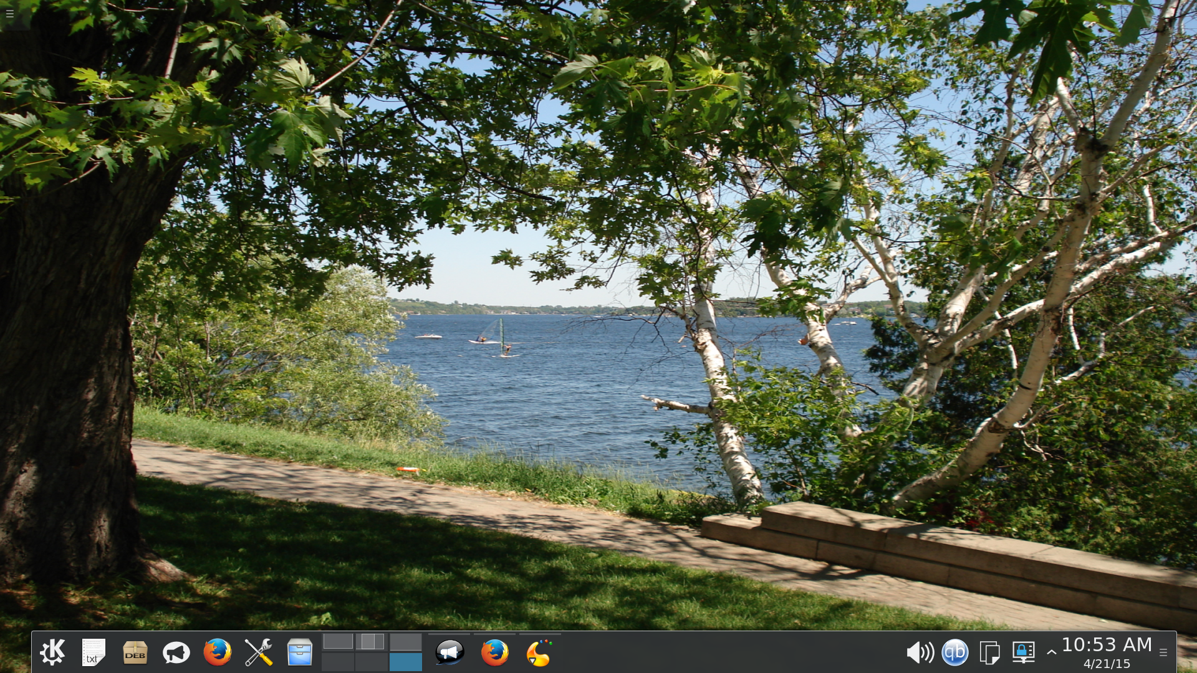The image size is (1197, 673).
Task: Open the Firefox launcher next to the wrench icon
Action: [217, 652]
